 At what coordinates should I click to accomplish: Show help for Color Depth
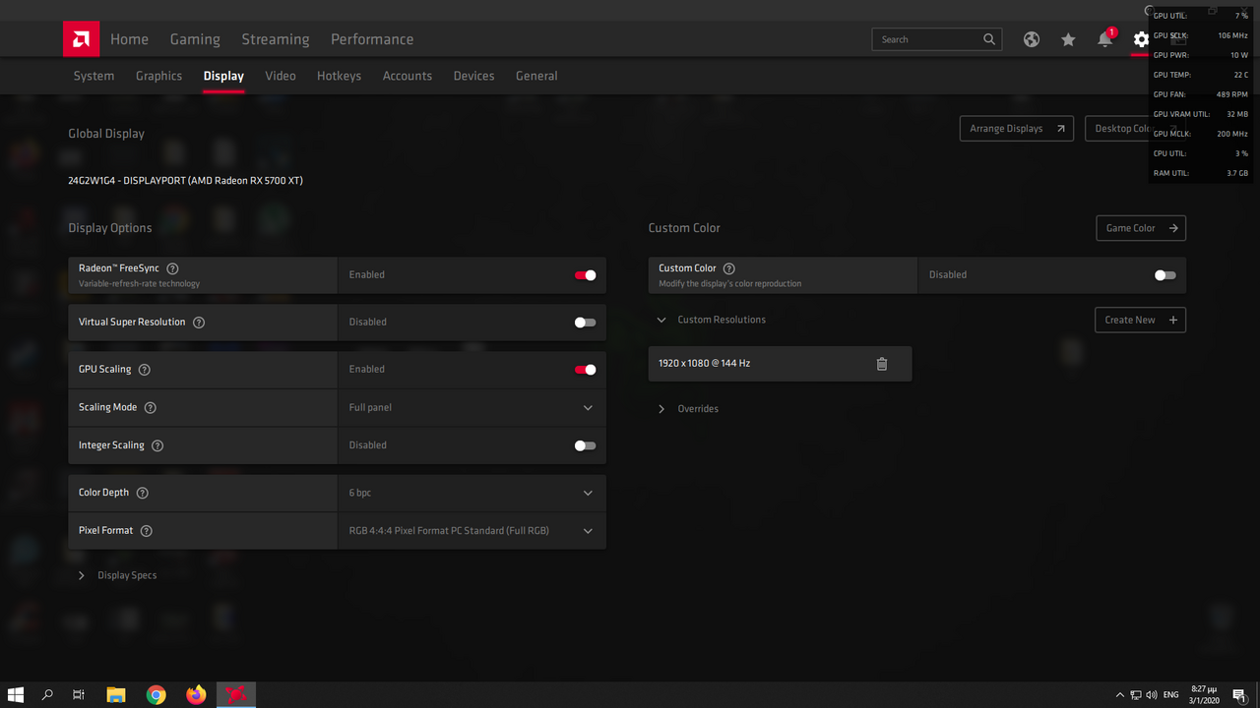[143, 493]
